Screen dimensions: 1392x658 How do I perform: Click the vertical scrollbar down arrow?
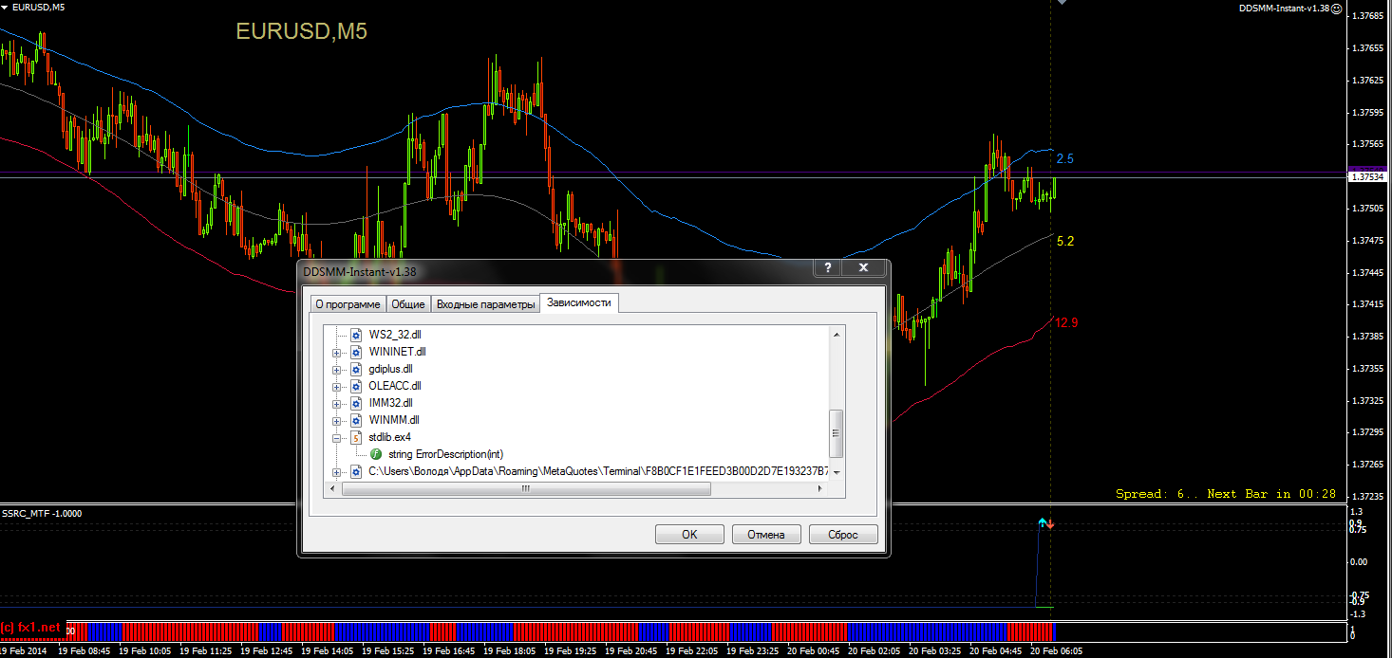point(836,471)
